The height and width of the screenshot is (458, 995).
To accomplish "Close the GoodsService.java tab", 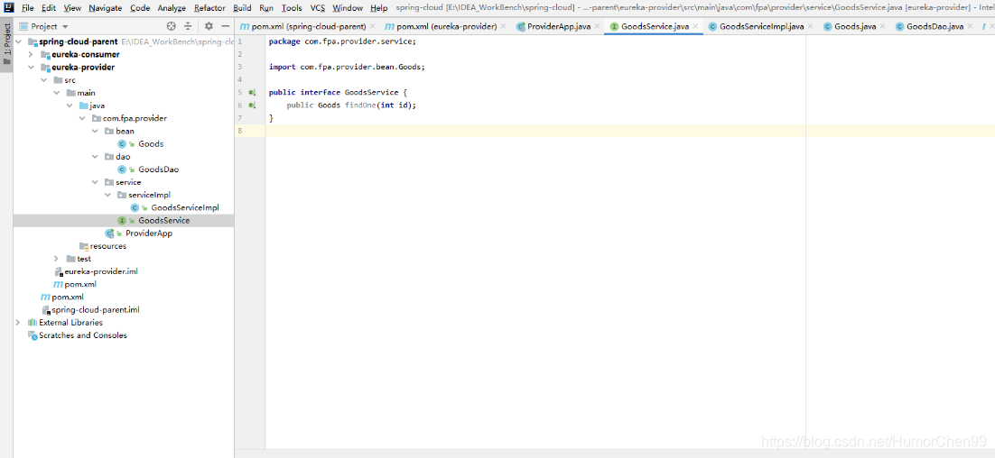I will point(695,27).
